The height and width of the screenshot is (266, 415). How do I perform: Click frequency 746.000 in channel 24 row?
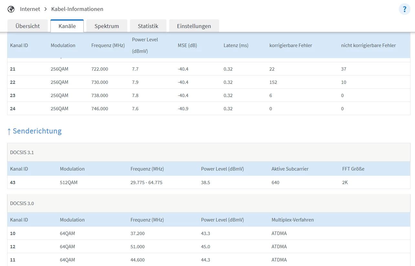(x=100, y=109)
